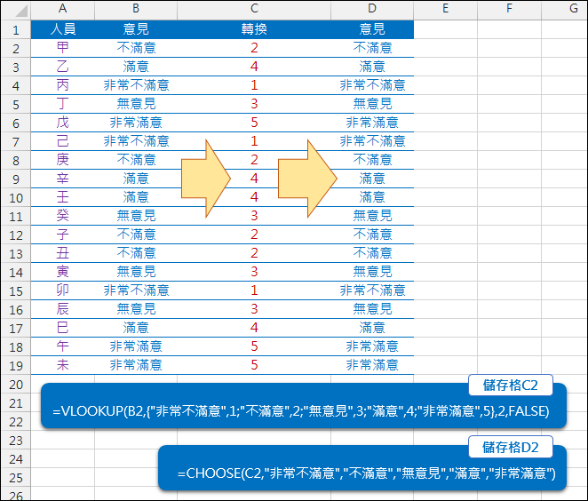This screenshot has width=588, height=501.
Task: Select row 10 header
Action: tap(16, 197)
